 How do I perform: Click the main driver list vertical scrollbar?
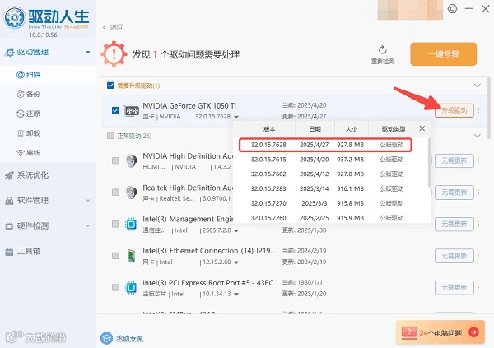tap(488, 107)
